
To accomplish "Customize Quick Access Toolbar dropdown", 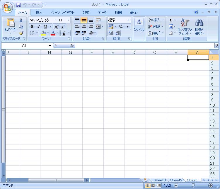I will [46, 5].
